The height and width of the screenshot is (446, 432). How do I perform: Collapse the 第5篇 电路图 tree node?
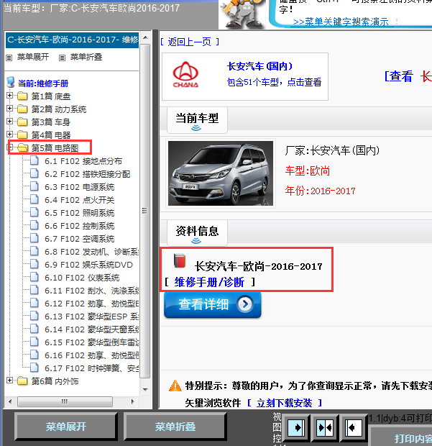(9, 147)
